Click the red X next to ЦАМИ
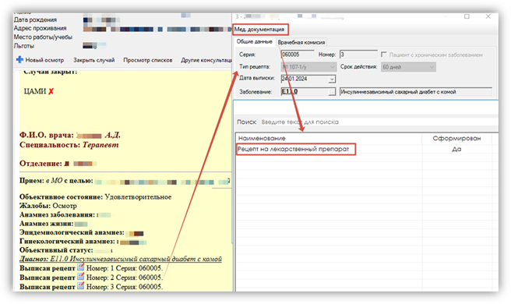Image resolution: width=511 pixels, height=304 pixels. 51,92
